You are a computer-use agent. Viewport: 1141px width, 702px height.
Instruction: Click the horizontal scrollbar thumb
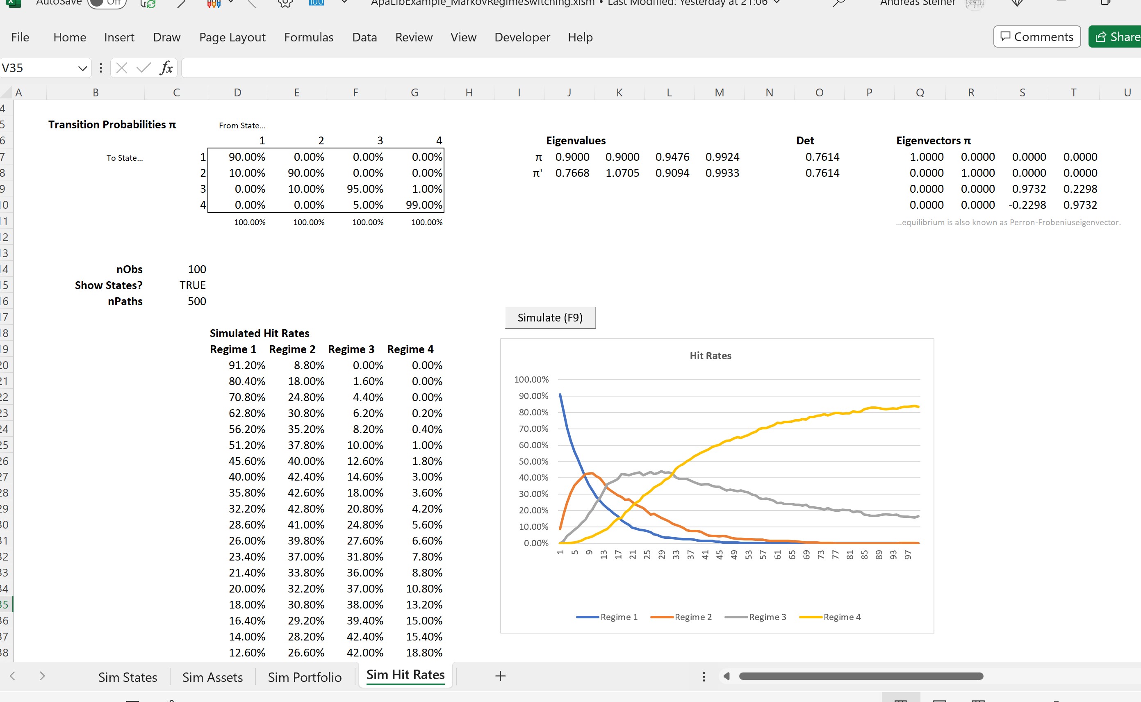tap(861, 676)
